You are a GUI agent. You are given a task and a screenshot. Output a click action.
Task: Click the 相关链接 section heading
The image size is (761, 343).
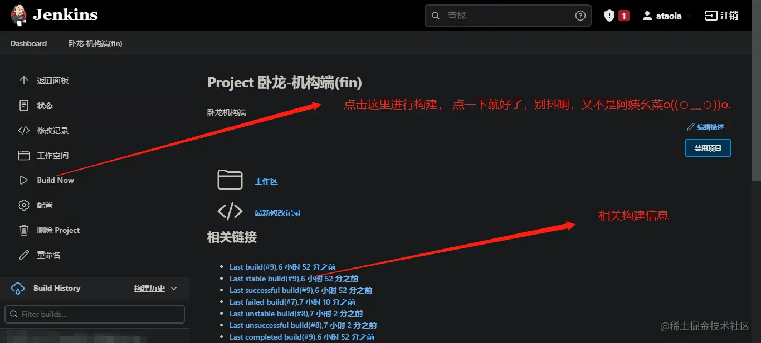(232, 237)
